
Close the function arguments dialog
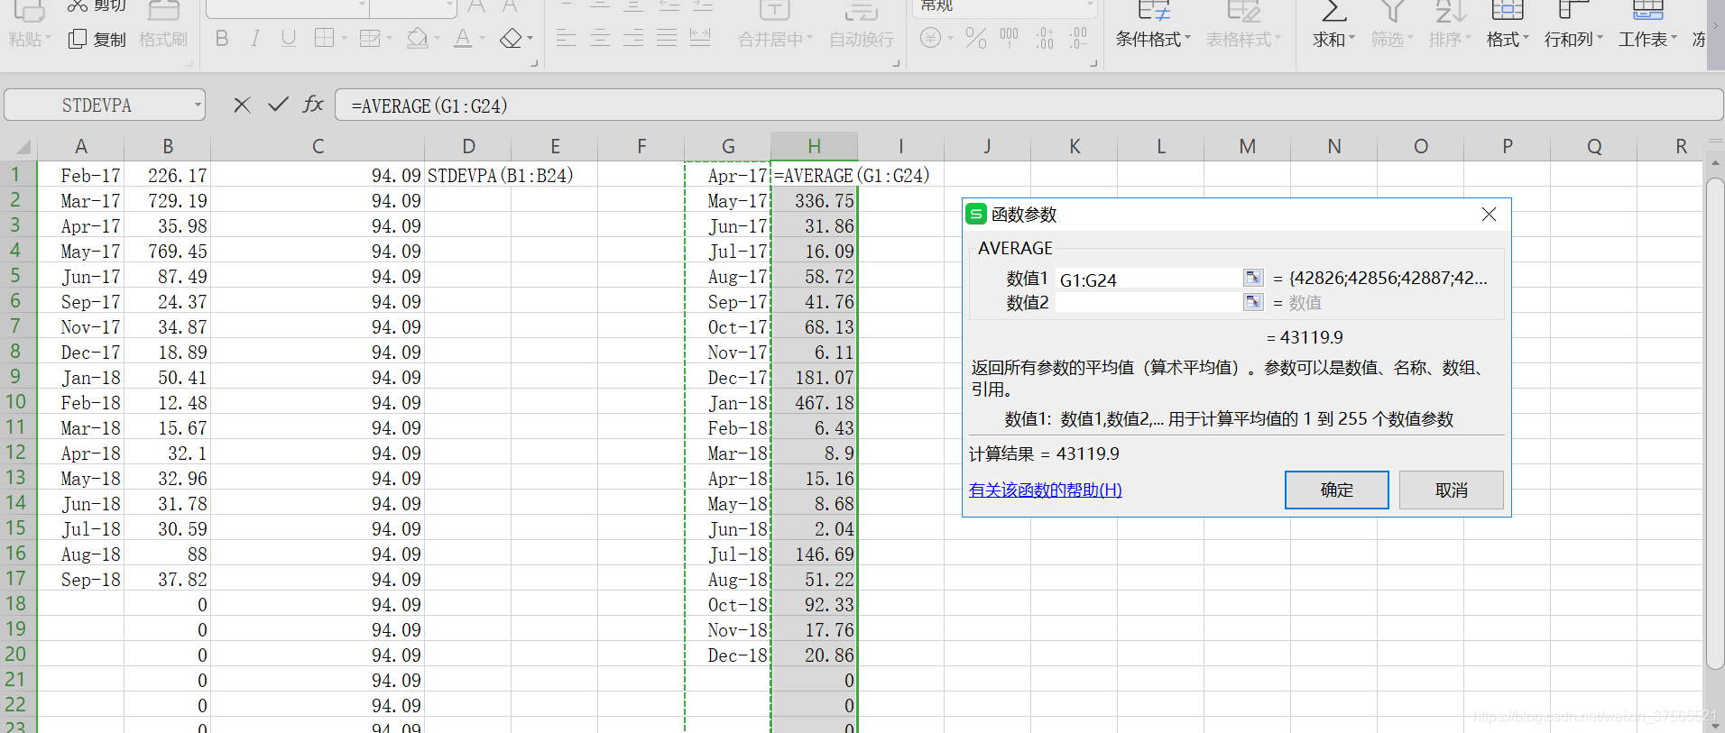(1489, 215)
